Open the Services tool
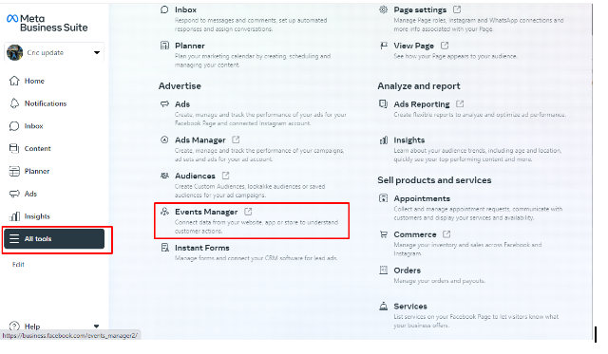The height and width of the screenshot is (354, 608). tap(410, 307)
